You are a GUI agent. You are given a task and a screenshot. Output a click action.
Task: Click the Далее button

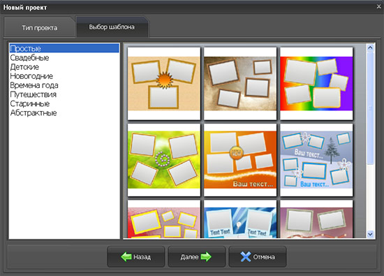[x=196, y=256]
